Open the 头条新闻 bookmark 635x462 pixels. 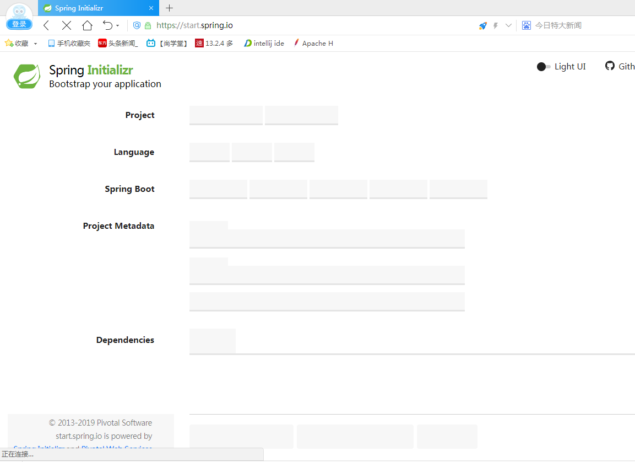(x=118, y=44)
